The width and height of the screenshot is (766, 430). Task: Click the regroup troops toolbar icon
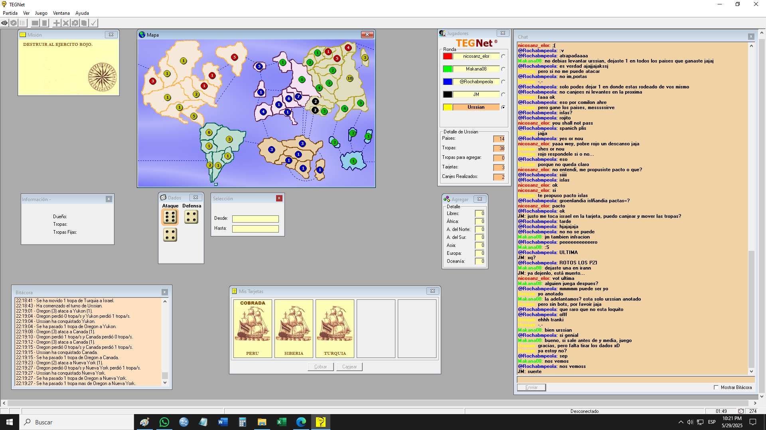[75, 23]
